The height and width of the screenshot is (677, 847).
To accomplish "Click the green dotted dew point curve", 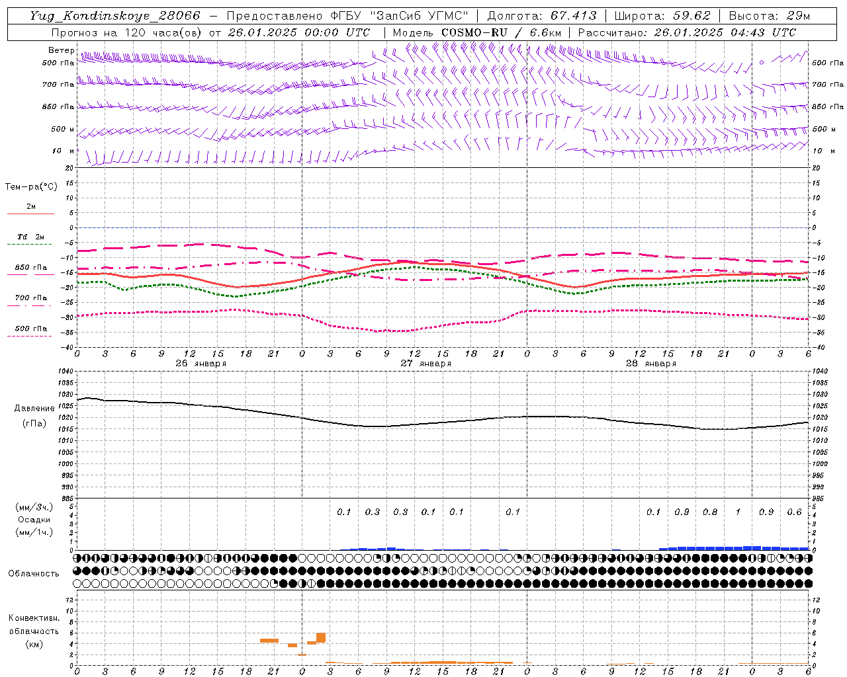I will click(443, 268).
